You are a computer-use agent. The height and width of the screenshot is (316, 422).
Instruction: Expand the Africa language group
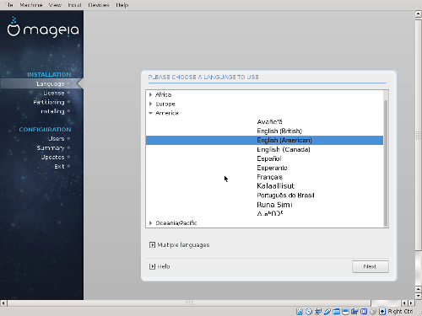tap(151, 94)
